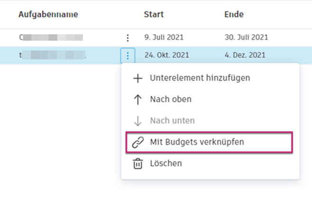The image size is (312, 200).
Task: Choose "Löschen" in the context menu
Action: pos(165,164)
